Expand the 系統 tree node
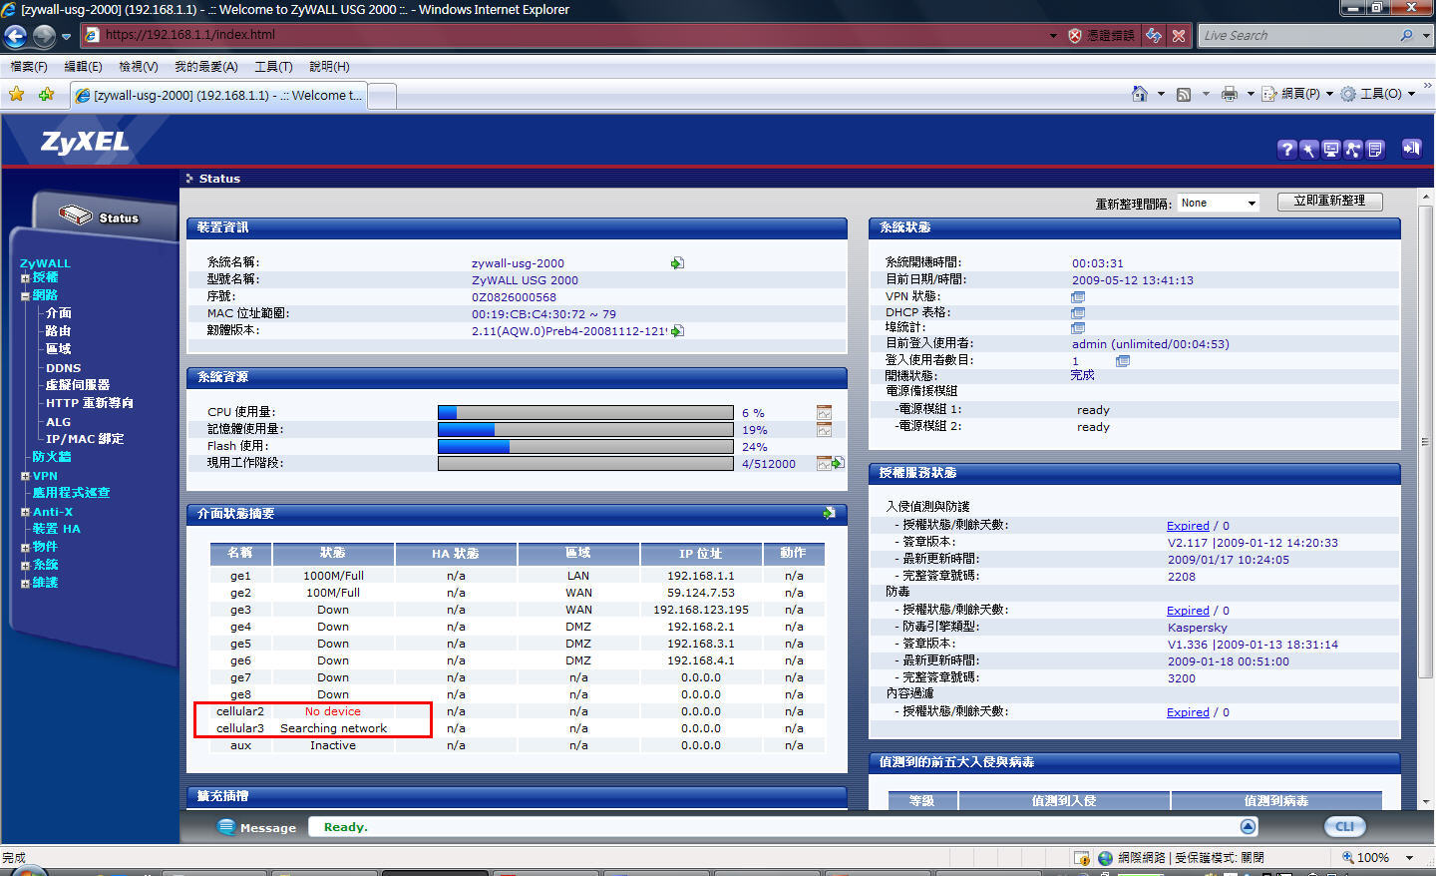 tap(25, 566)
